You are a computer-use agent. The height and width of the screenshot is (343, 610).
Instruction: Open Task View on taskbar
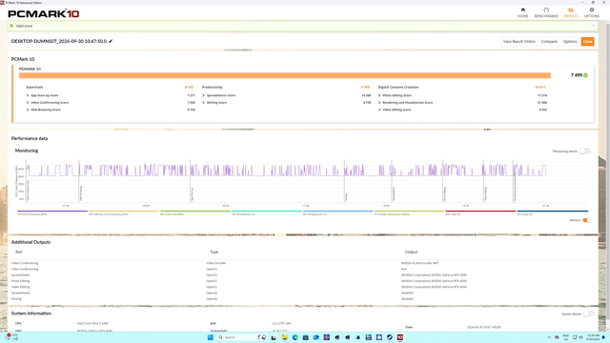pyautogui.click(x=274, y=337)
